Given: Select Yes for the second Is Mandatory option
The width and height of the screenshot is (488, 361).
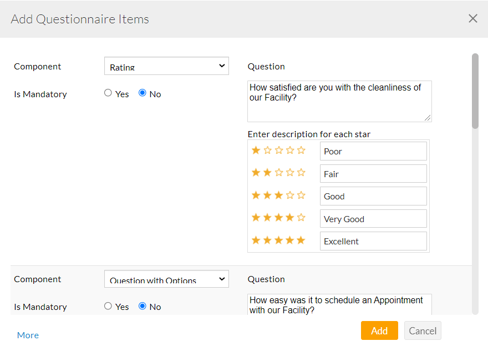Looking at the screenshot, I should pos(108,305).
